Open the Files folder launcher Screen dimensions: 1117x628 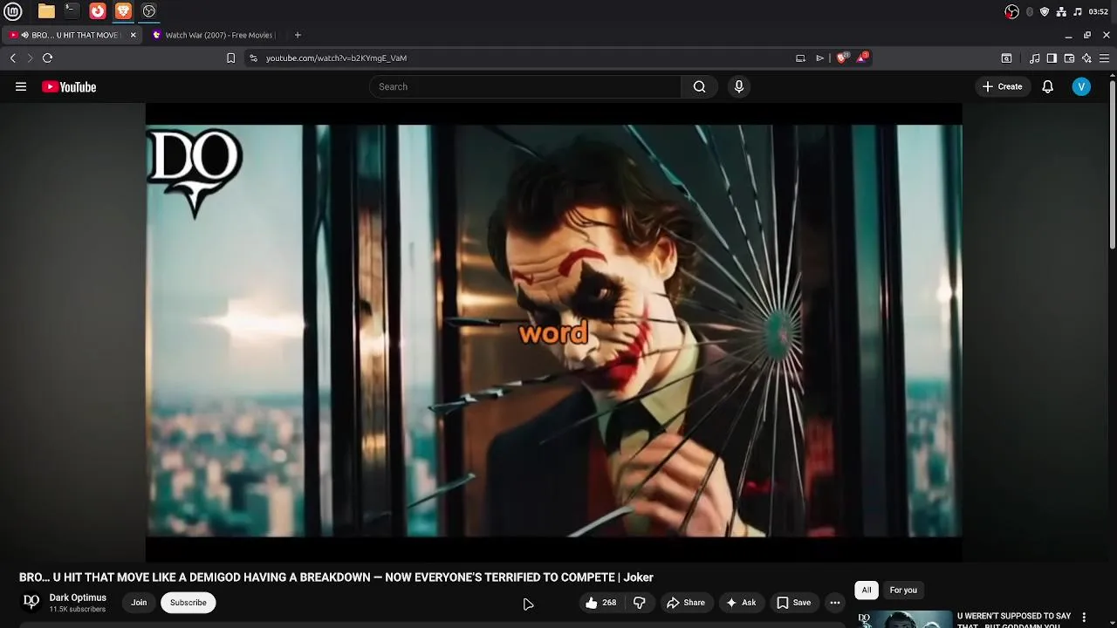[46, 11]
